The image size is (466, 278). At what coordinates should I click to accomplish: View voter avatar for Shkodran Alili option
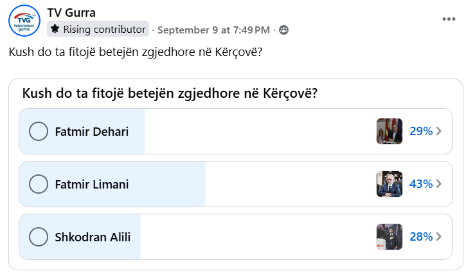[389, 237]
